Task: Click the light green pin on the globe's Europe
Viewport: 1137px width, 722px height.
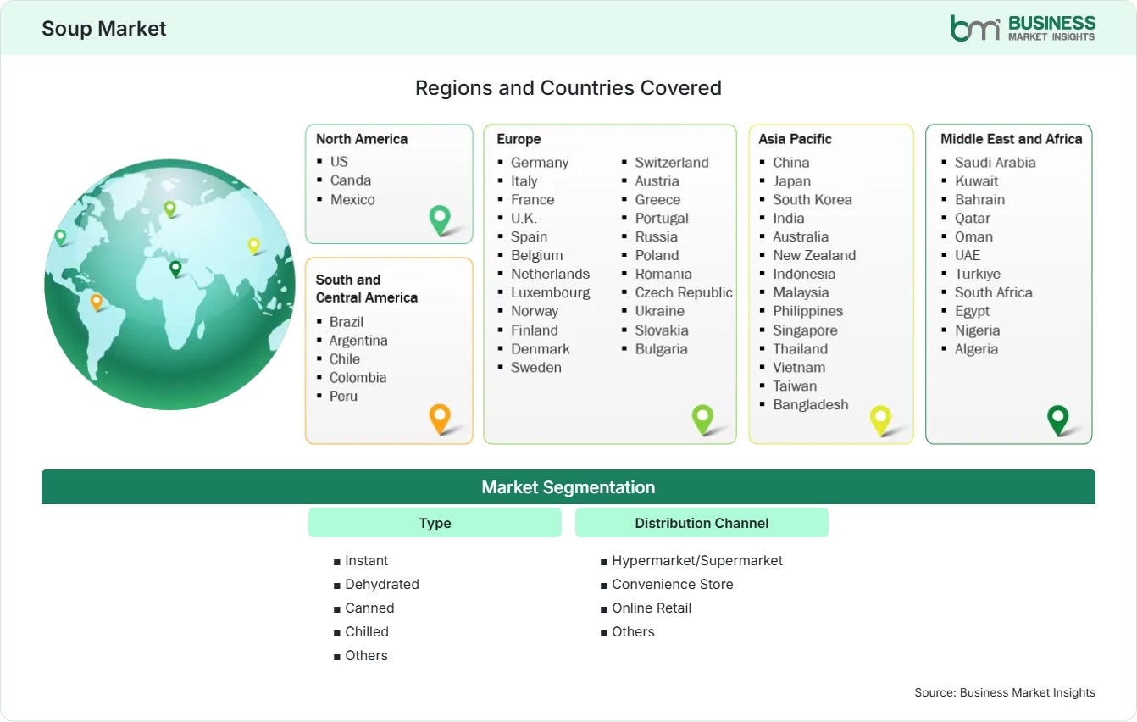Action: pos(169,208)
